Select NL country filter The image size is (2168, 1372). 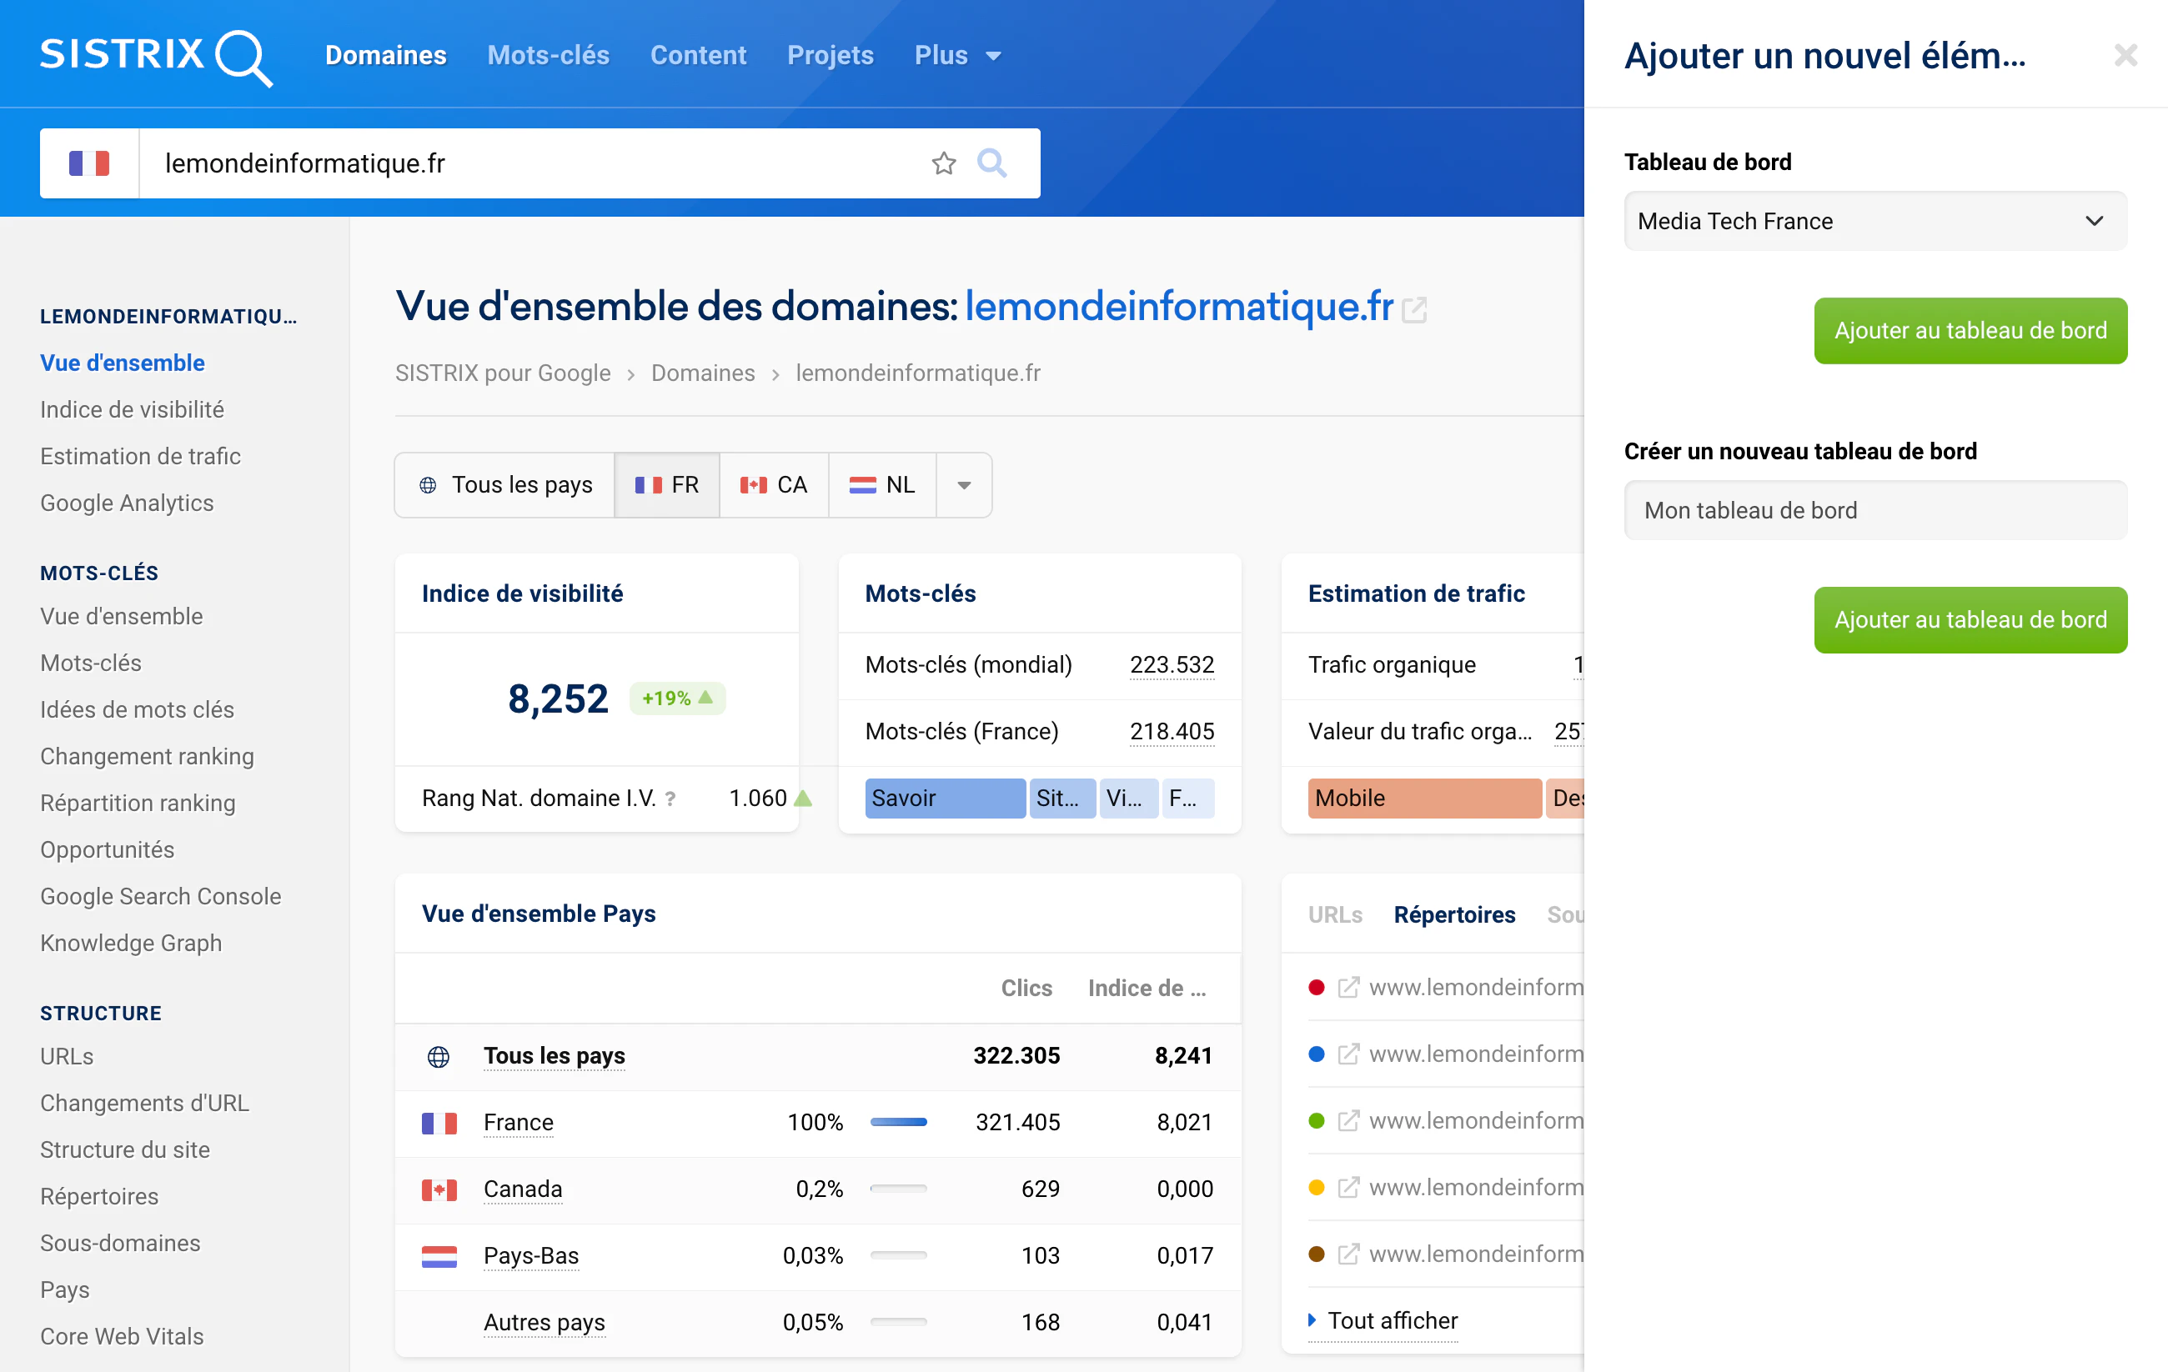[x=882, y=485]
